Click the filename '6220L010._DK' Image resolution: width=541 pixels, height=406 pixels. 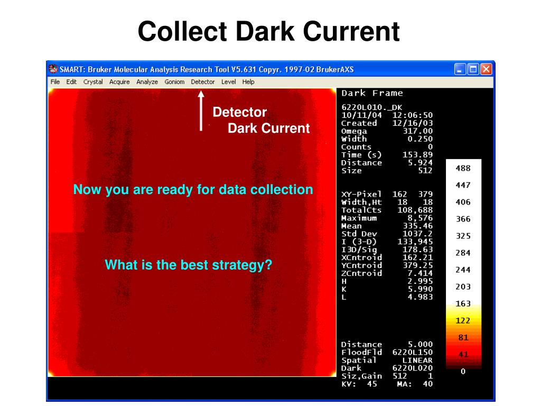371,107
